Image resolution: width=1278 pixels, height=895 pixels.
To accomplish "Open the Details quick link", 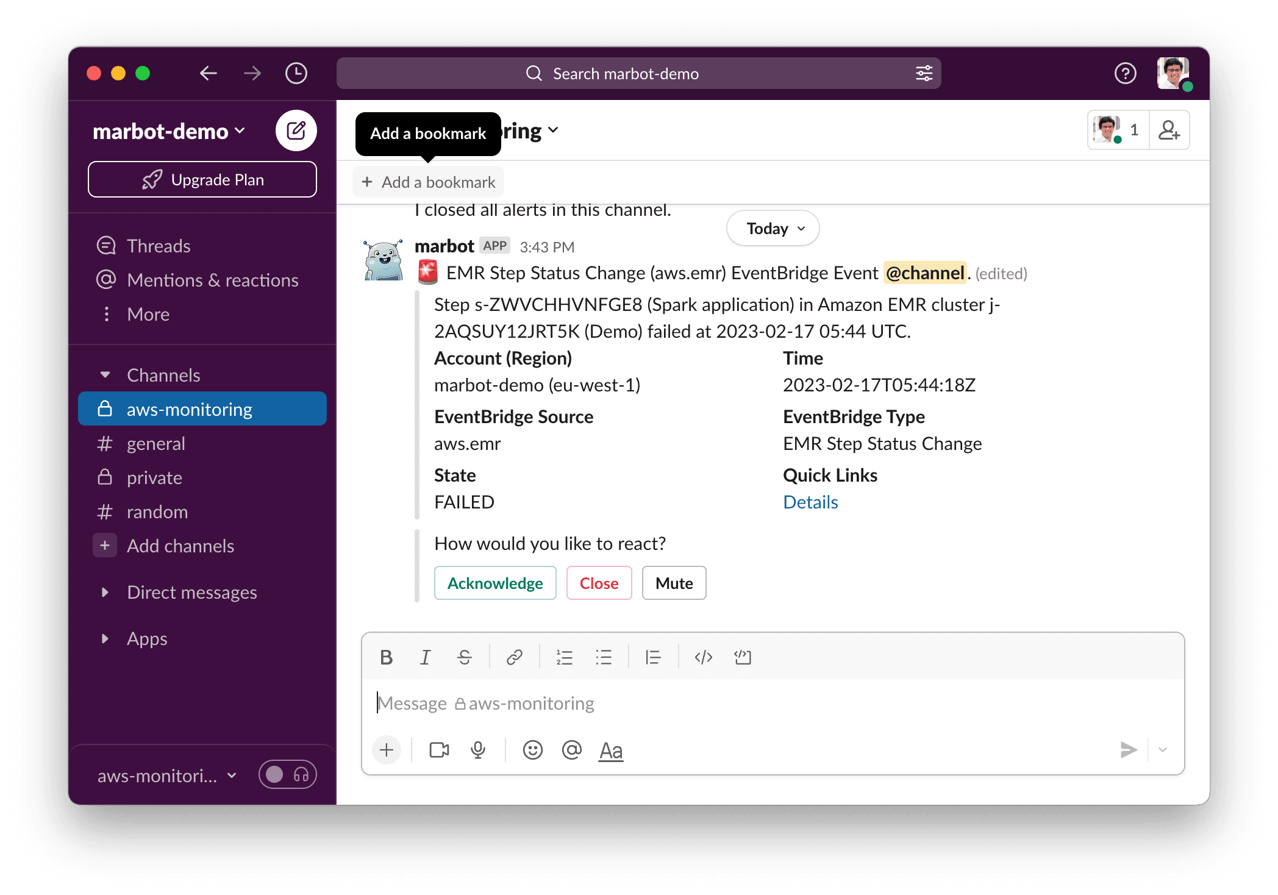I will click(810, 502).
